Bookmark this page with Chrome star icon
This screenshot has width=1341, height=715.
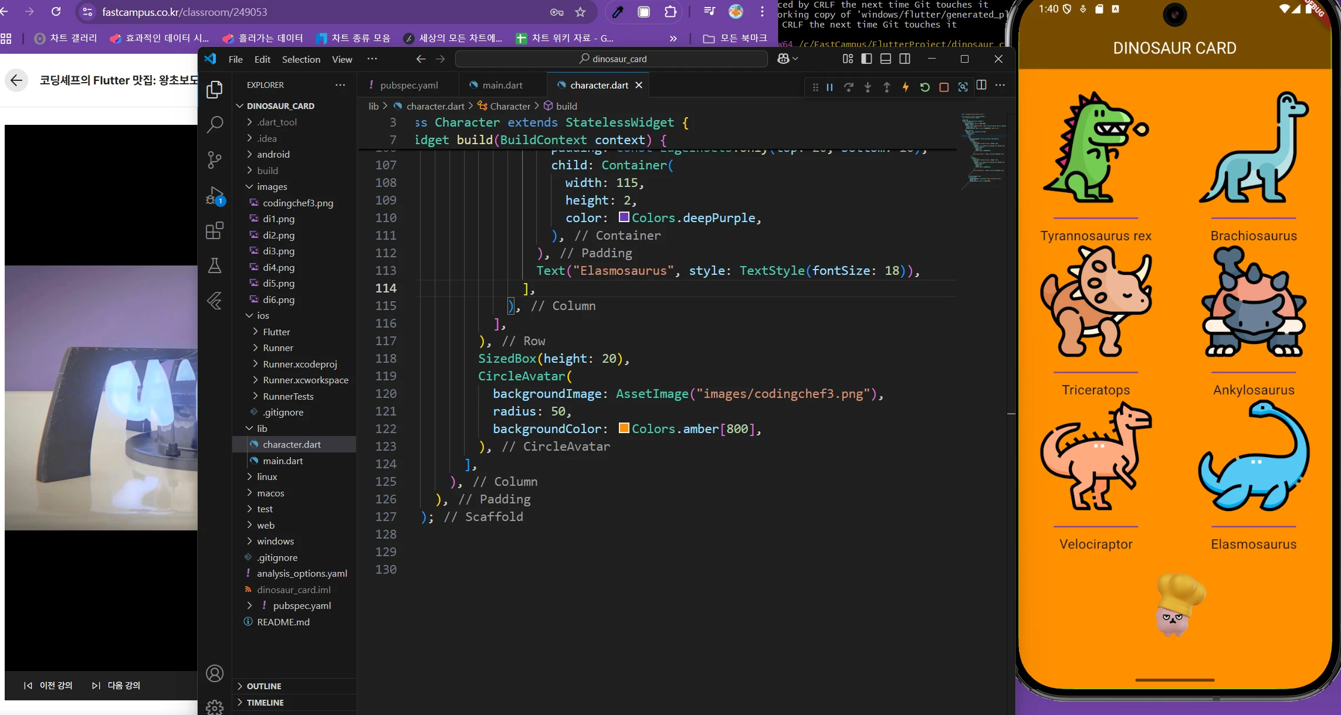580,12
